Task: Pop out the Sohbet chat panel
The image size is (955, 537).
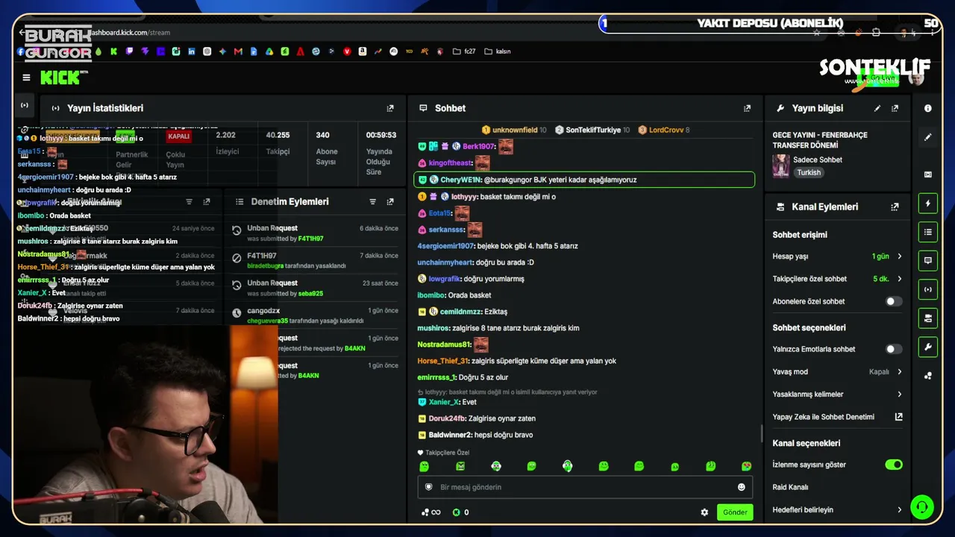Action: coord(747,108)
